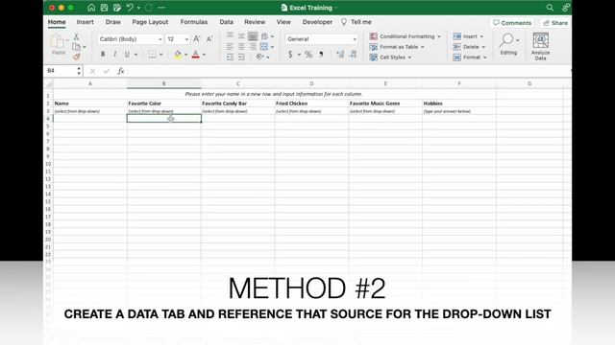Insert a function with the fx icon

pyautogui.click(x=121, y=71)
